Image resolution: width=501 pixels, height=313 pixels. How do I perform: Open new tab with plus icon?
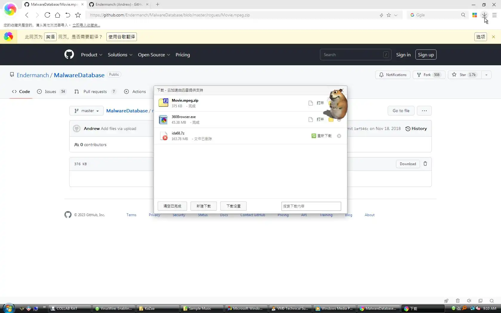[157, 4]
